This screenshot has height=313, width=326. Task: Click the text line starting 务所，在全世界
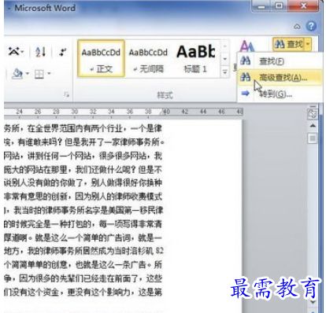click(83, 128)
